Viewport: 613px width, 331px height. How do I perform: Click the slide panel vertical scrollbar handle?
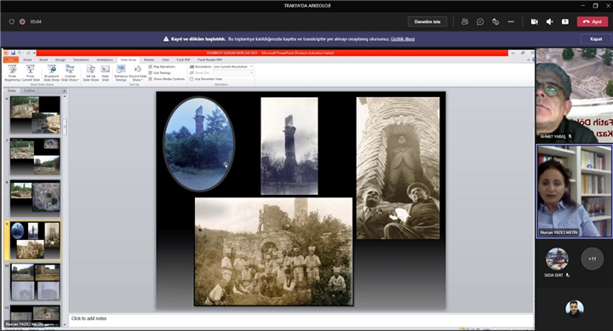(x=65, y=126)
